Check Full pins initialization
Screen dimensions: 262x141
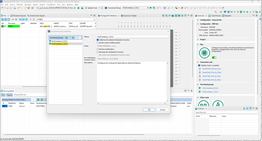(x=98, y=49)
